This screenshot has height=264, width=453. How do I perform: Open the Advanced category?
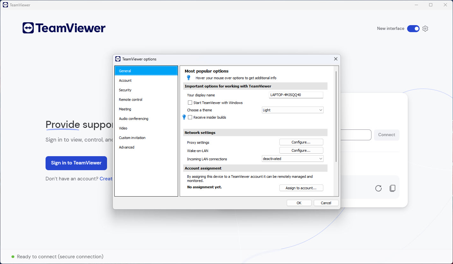pos(146,147)
